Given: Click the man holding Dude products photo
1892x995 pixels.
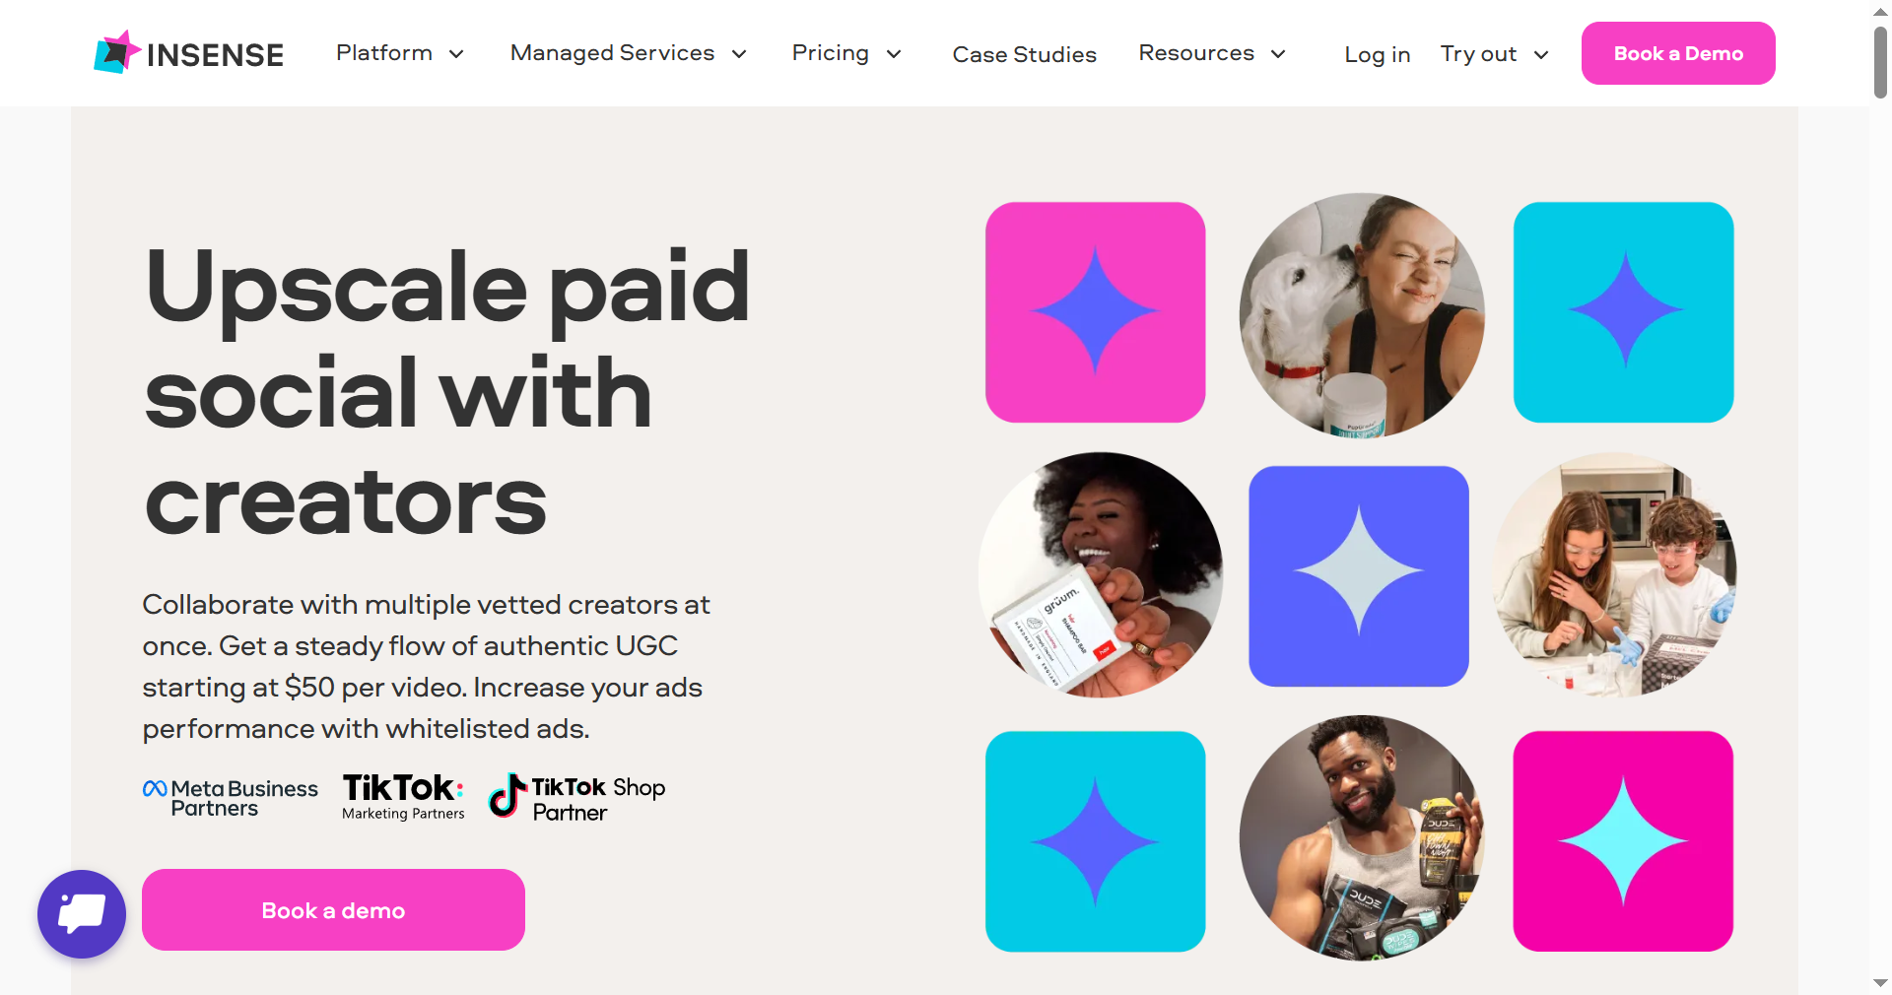Looking at the screenshot, I should point(1361,838).
